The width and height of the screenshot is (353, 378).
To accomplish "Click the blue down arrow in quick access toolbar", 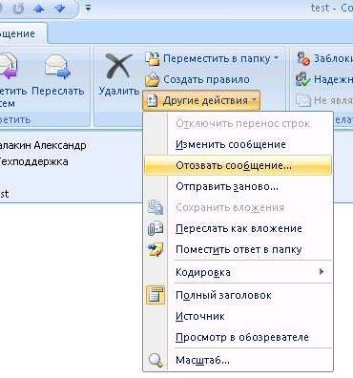I will point(59,8).
